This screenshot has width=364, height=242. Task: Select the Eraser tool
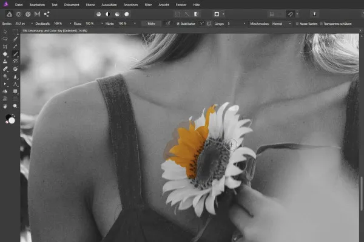tap(5, 69)
